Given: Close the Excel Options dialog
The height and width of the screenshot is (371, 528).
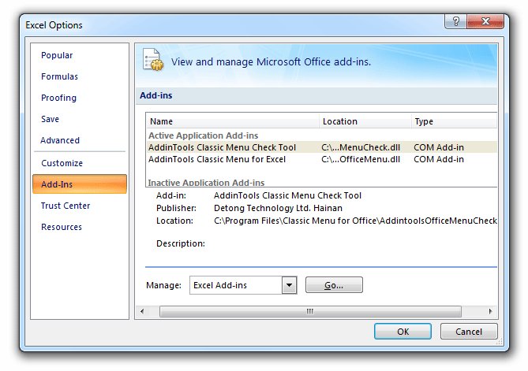Looking at the screenshot, I should click(485, 22).
